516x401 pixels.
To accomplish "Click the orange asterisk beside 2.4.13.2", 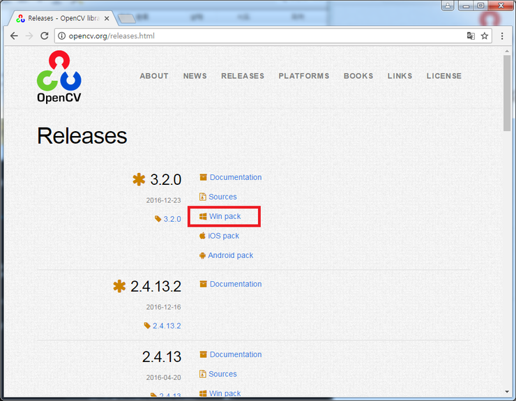I will tap(119, 286).
